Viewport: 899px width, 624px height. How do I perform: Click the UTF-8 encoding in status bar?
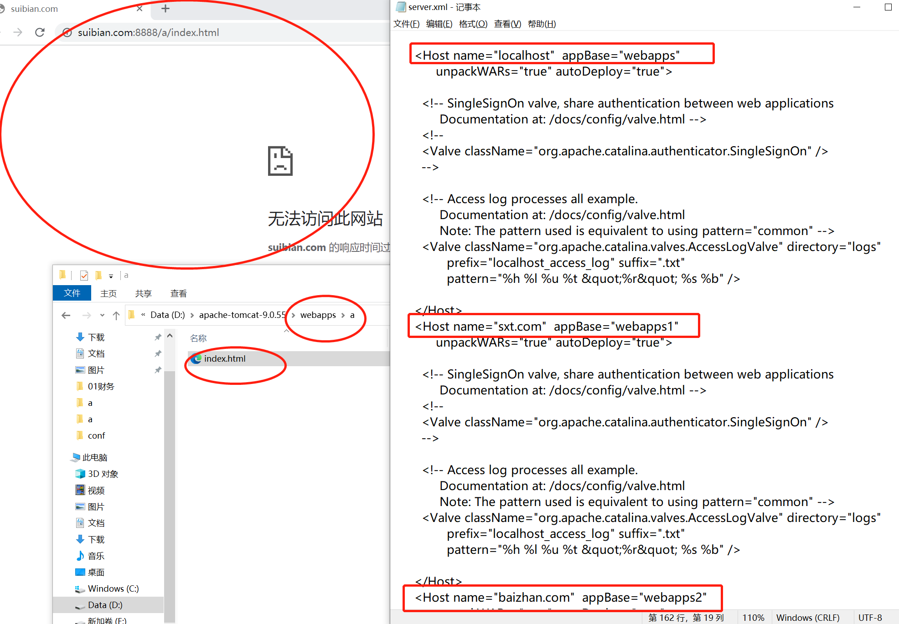(x=870, y=618)
